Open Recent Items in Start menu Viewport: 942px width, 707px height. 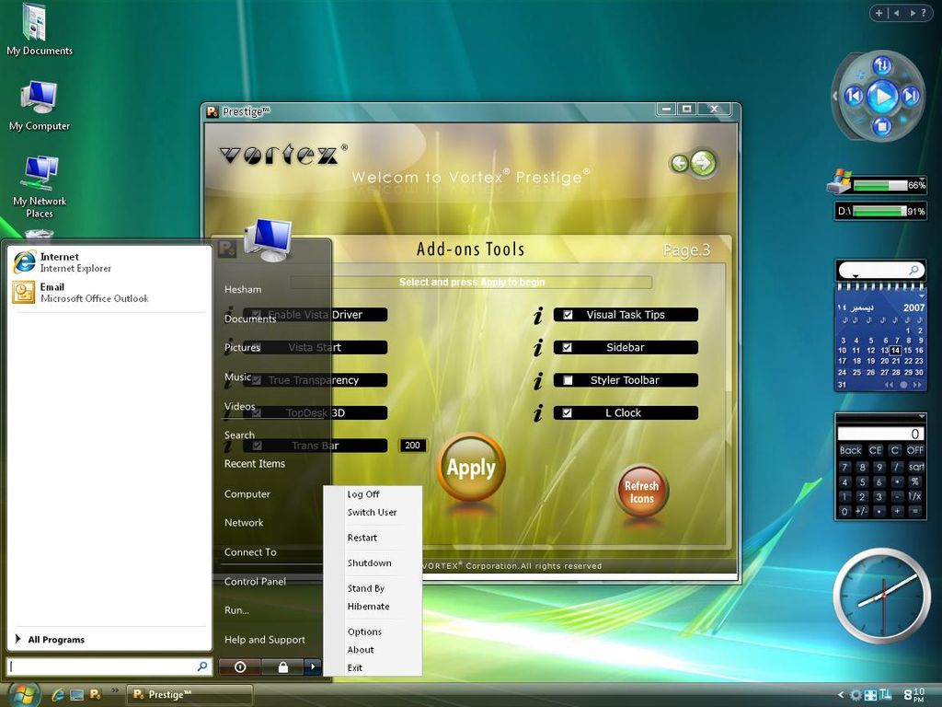click(x=255, y=464)
